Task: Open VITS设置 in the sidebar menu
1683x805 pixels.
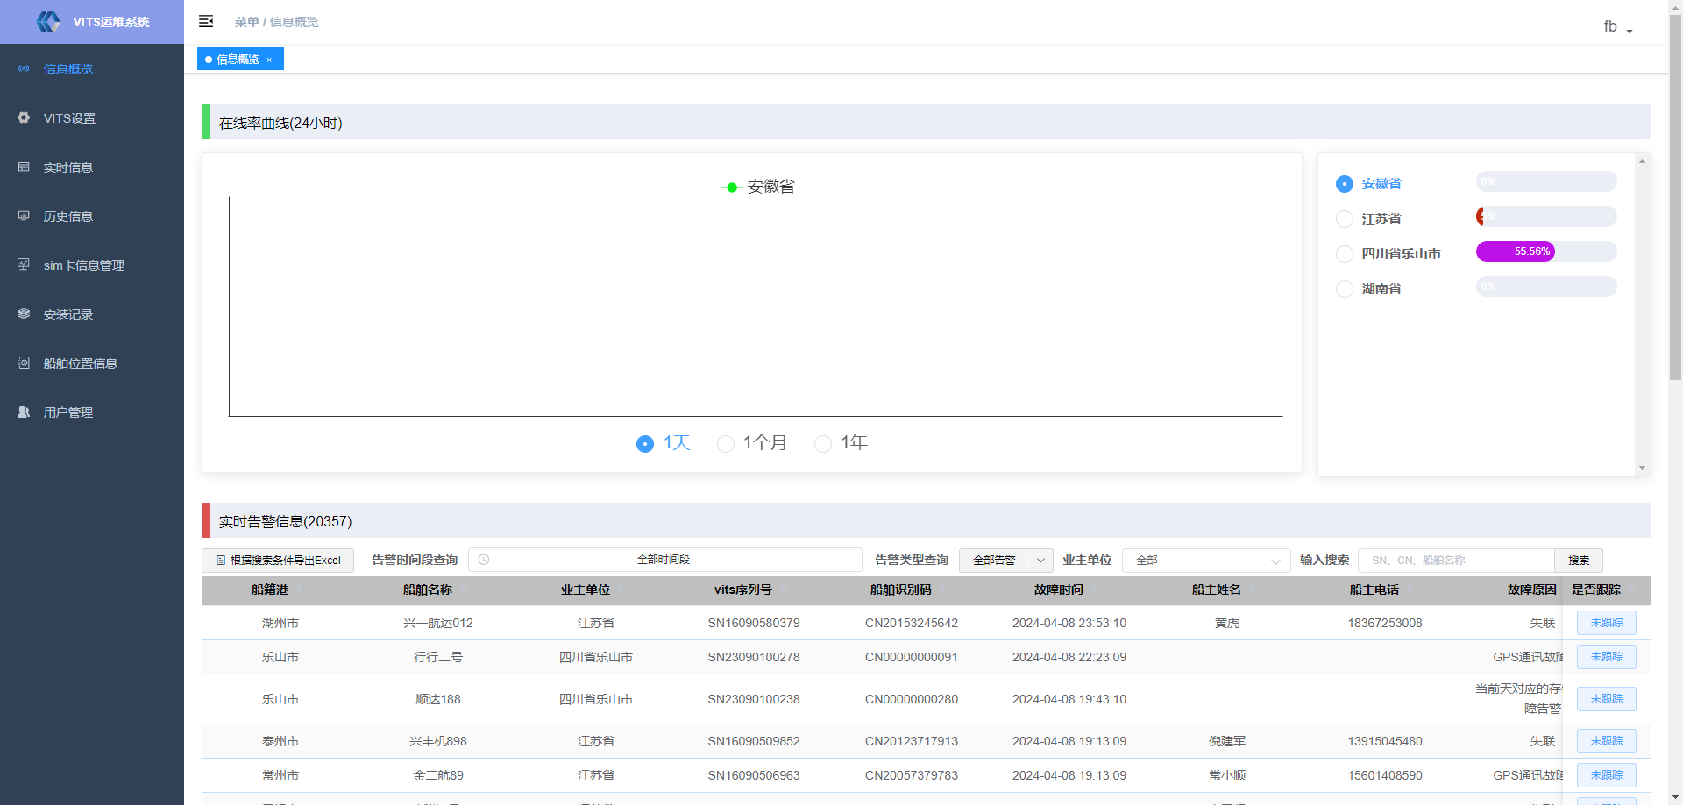Action: coord(92,117)
